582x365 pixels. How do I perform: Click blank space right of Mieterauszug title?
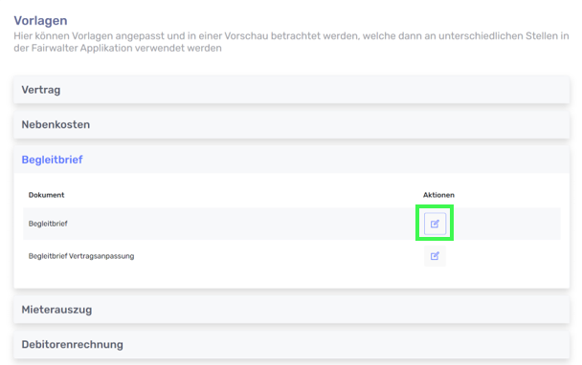pos(330,310)
